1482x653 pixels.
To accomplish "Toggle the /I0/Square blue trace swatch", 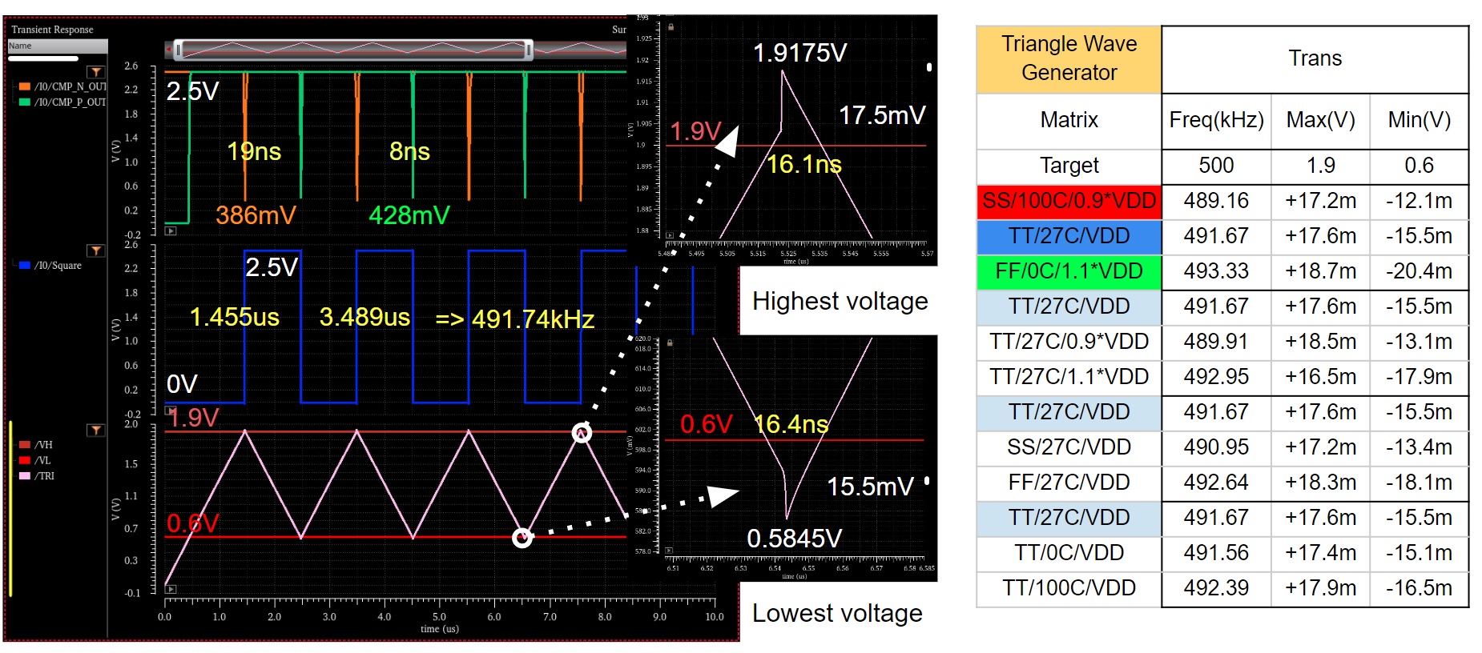I will click(x=25, y=266).
